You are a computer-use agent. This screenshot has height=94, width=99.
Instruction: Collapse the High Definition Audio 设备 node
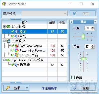pos(4,60)
